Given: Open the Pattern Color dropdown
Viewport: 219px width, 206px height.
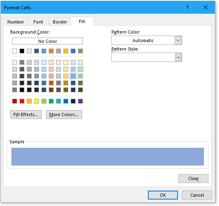Looking at the screenshot, I should coord(178,40).
